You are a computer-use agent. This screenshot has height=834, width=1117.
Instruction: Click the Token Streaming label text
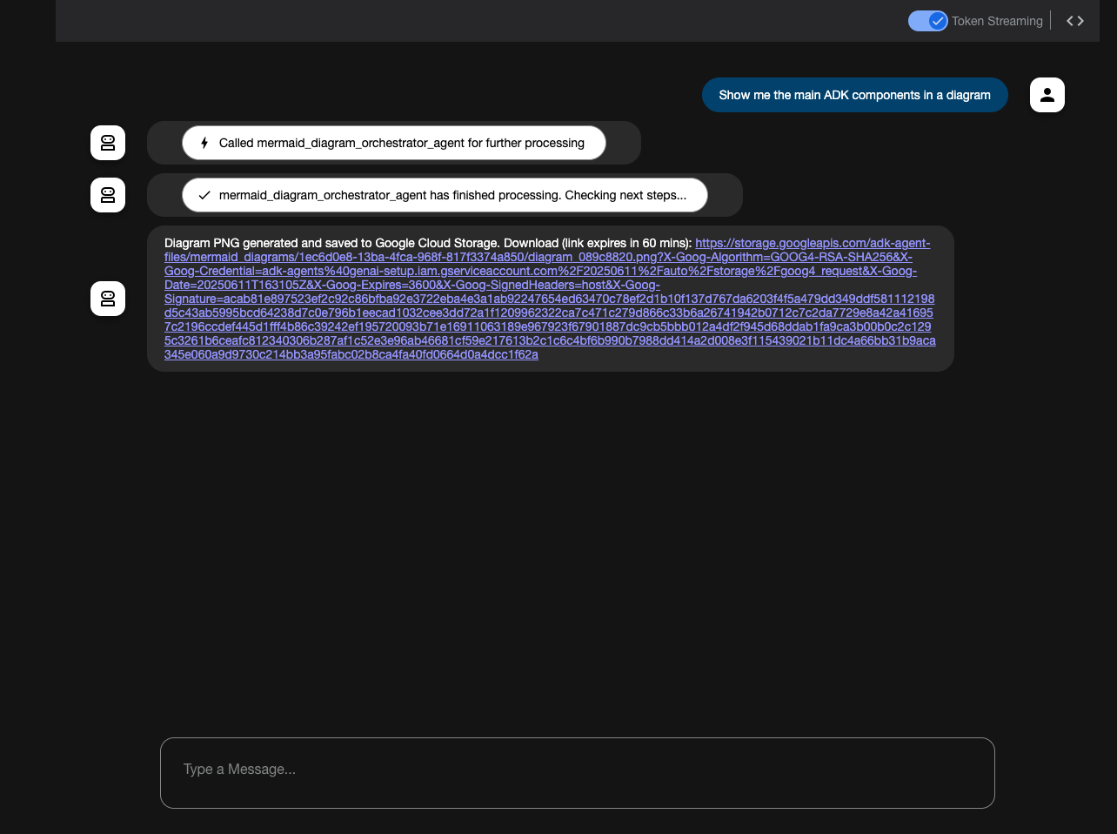(997, 21)
